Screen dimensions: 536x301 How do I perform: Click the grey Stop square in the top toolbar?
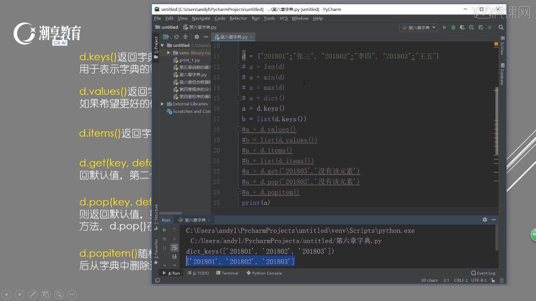tap(489, 27)
